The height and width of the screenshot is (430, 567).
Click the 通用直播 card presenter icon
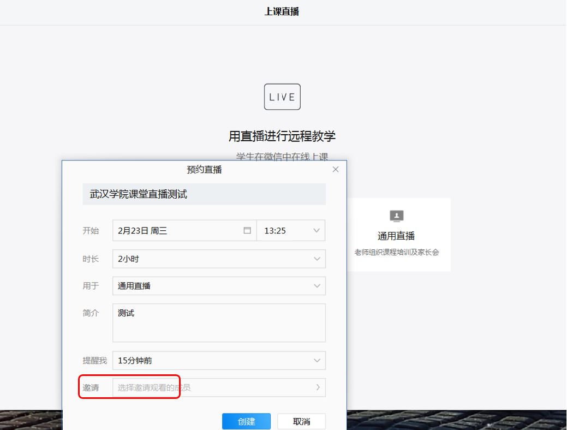pyautogui.click(x=396, y=216)
